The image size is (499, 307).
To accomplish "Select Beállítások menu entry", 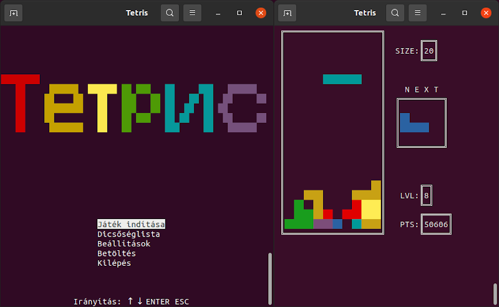I will pos(124,243).
